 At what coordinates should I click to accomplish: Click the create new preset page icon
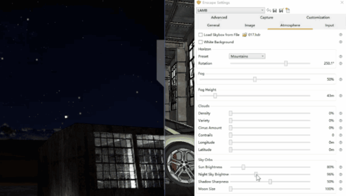288,10
